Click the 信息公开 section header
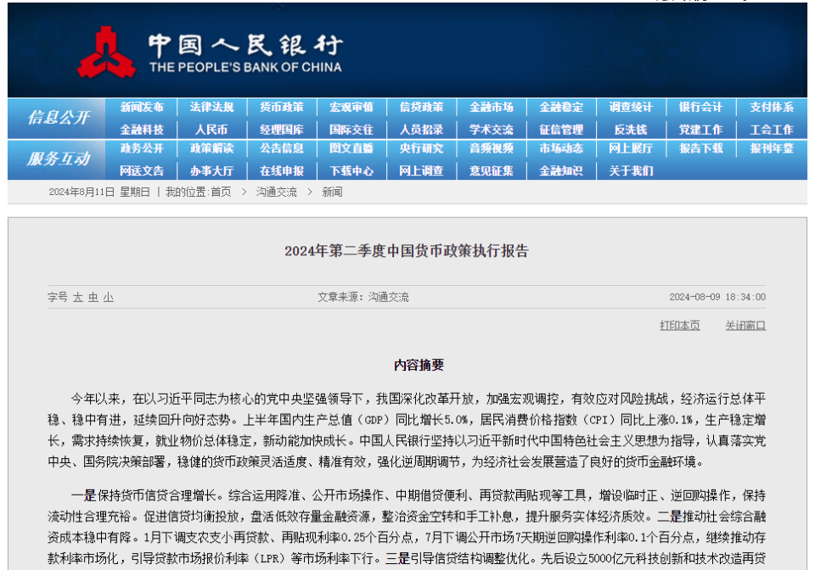815x570 pixels. pos(58,118)
